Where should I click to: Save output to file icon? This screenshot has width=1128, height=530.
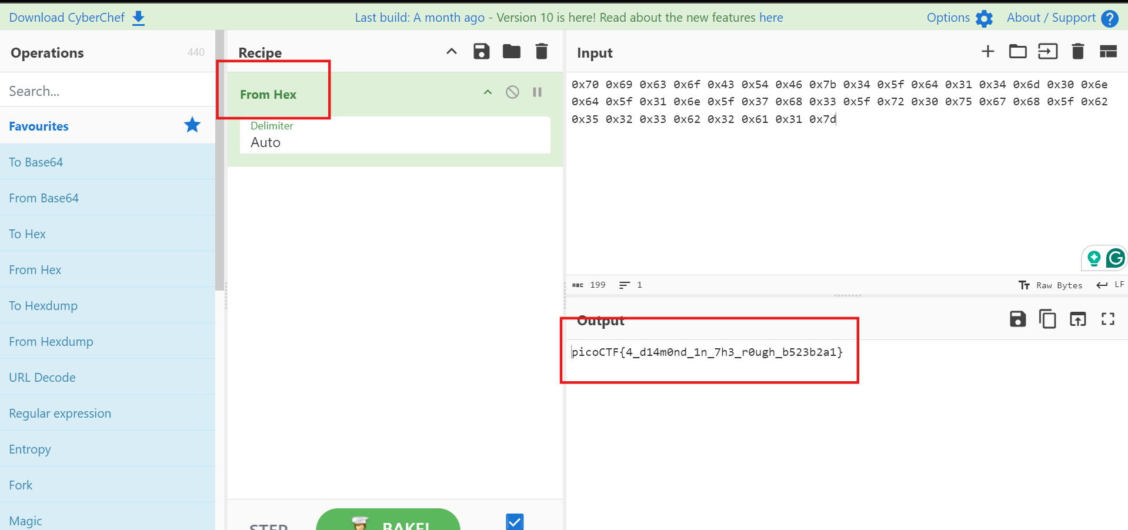click(x=1018, y=319)
